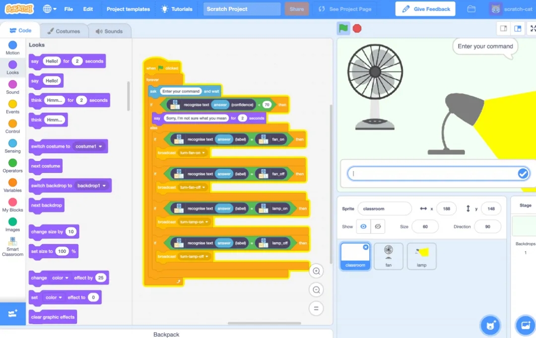Image resolution: width=536 pixels, height=338 pixels.
Task: Enter full screen stage mode
Action: point(533,28)
